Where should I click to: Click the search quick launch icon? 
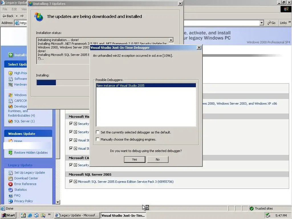[43, 215]
